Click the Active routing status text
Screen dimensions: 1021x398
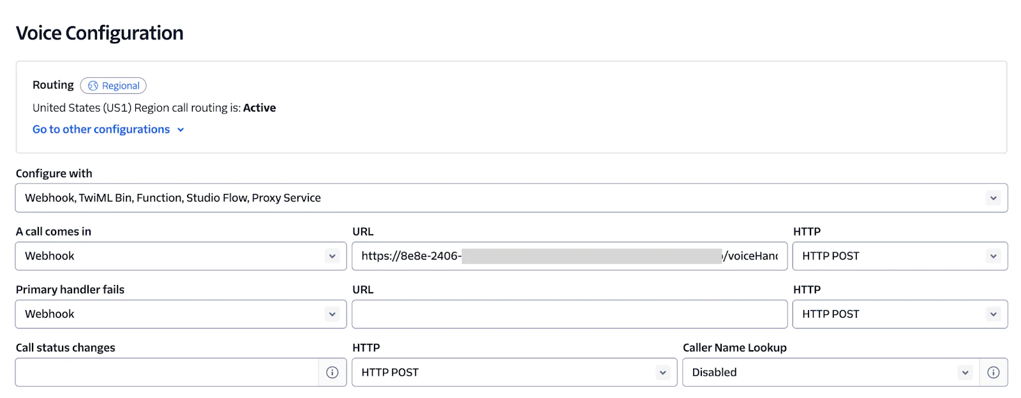[x=259, y=108]
